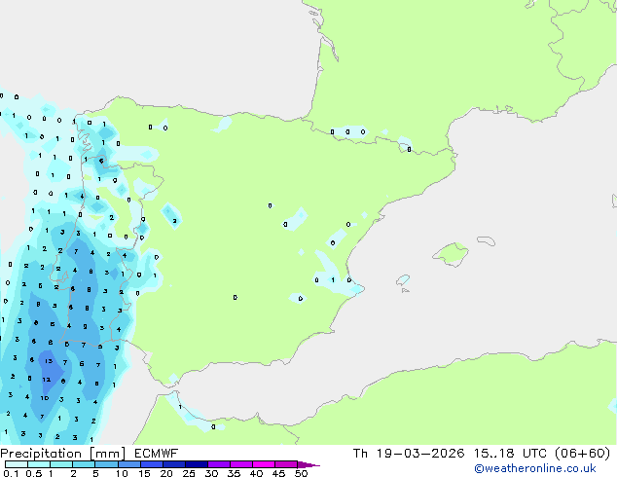
Task: Click the '(06+60)' forecast run label
Action: [x=582, y=454]
